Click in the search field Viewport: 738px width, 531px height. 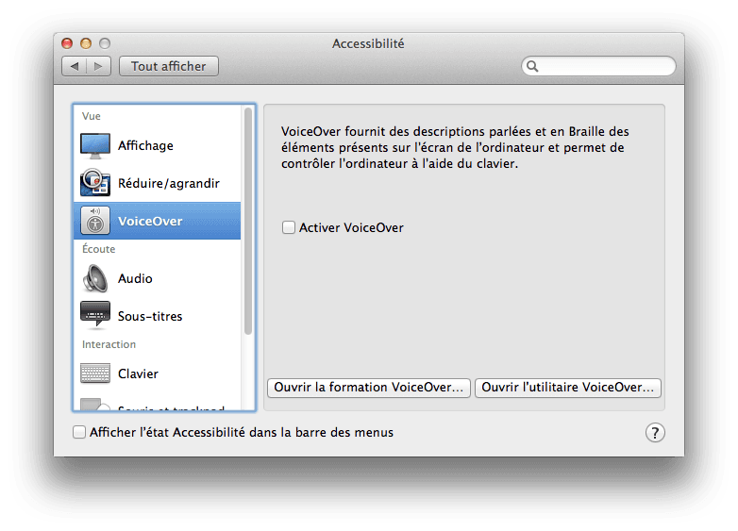pyautogui.click(x=598, y=66)
